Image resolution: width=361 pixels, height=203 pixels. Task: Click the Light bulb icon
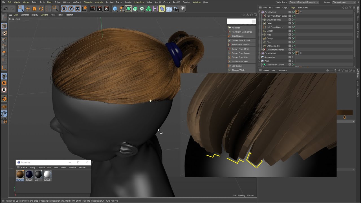point(183,9)
